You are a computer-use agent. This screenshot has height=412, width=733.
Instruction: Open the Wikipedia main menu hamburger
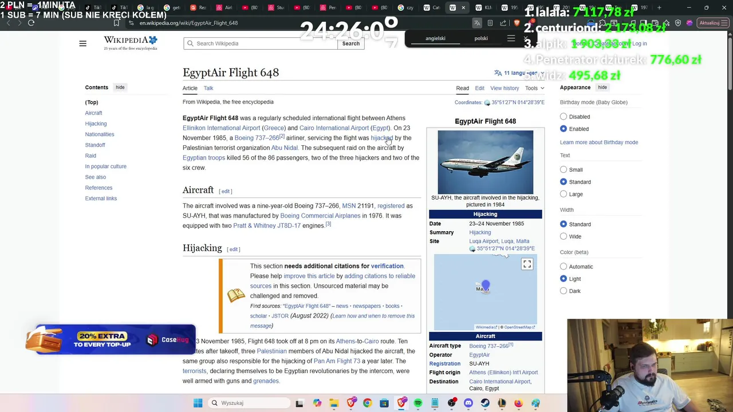pyautogui.click(x=82, y=43)
